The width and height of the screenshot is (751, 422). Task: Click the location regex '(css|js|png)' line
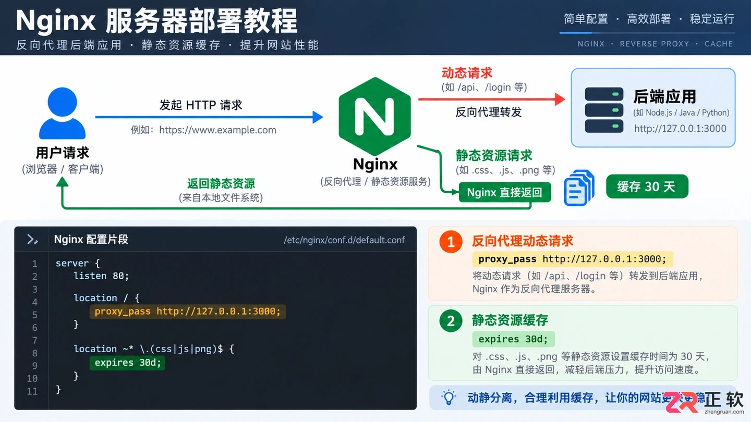tap(154, 349)
